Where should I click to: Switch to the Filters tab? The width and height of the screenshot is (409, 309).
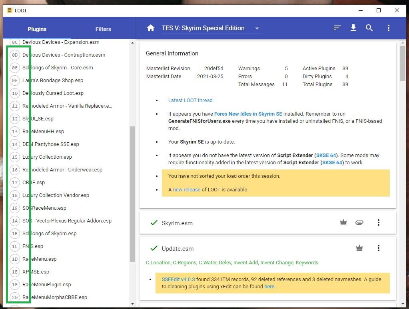pyautogui.click(x=103, y=29)
